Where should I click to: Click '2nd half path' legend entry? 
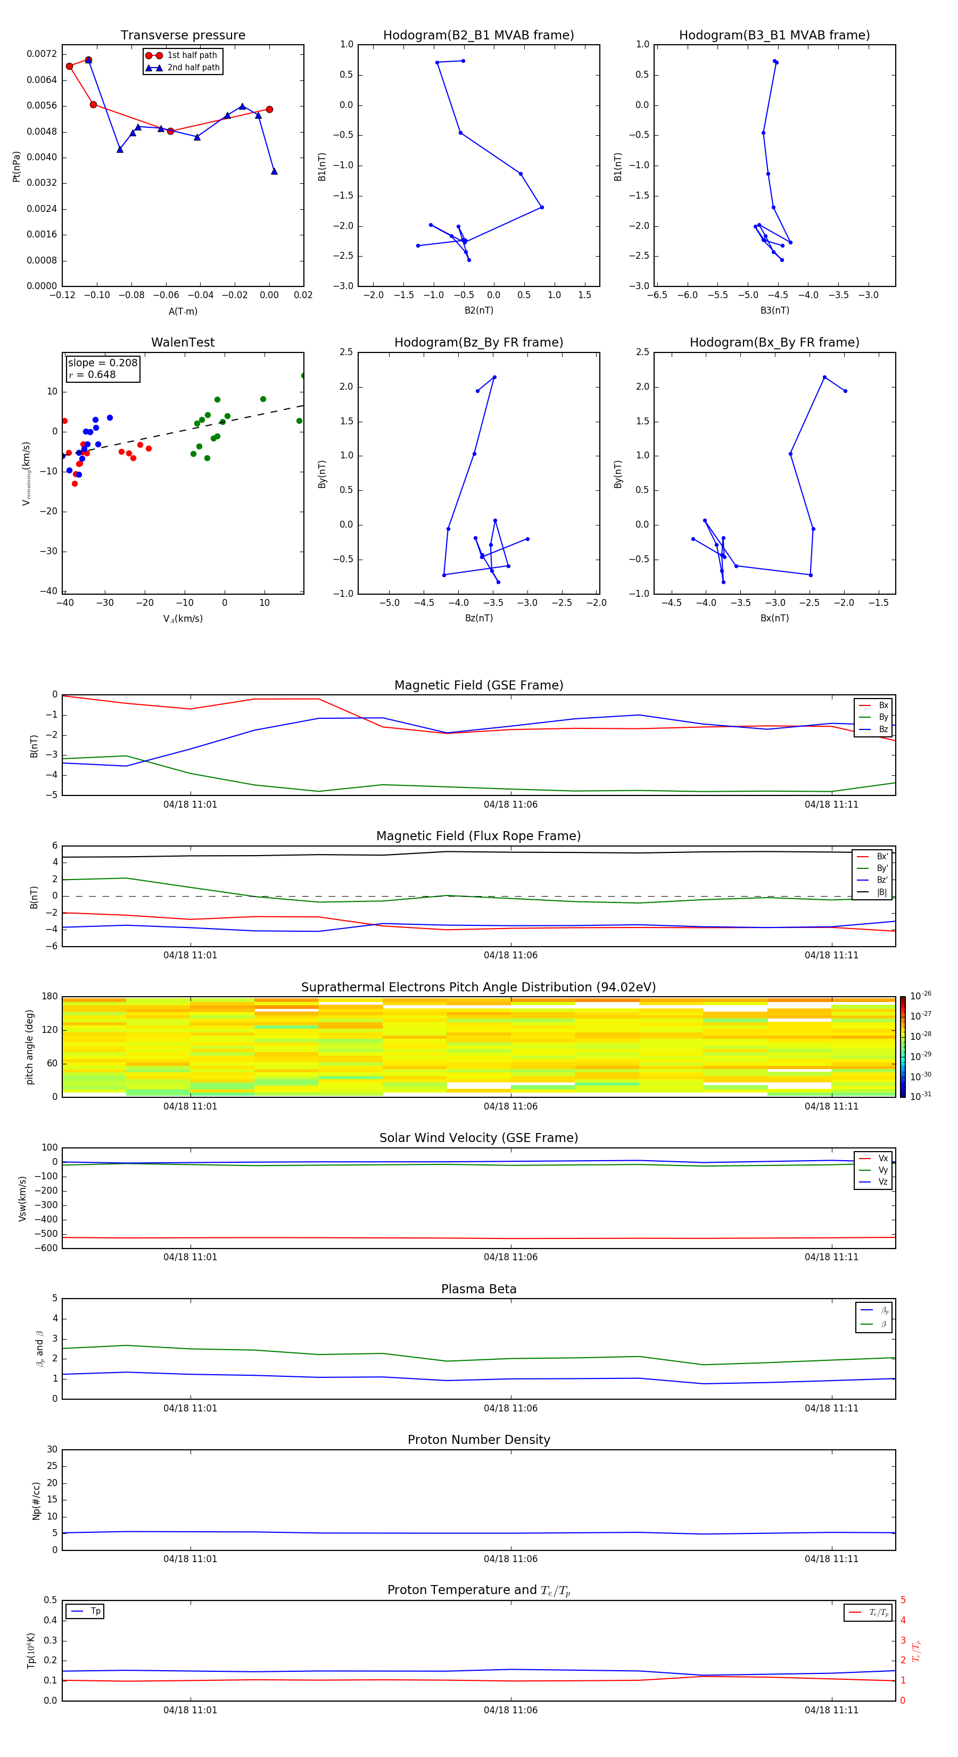(x=182, y=68)
